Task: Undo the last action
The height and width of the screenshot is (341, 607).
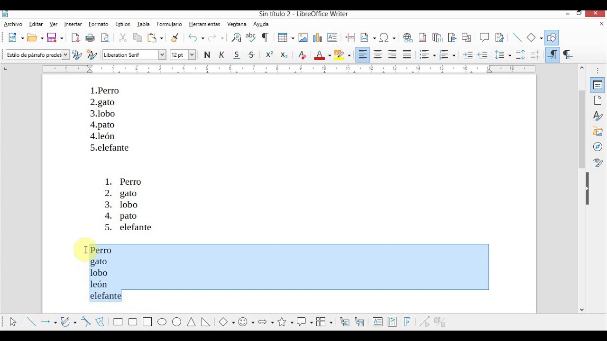Action: [192, 38]
